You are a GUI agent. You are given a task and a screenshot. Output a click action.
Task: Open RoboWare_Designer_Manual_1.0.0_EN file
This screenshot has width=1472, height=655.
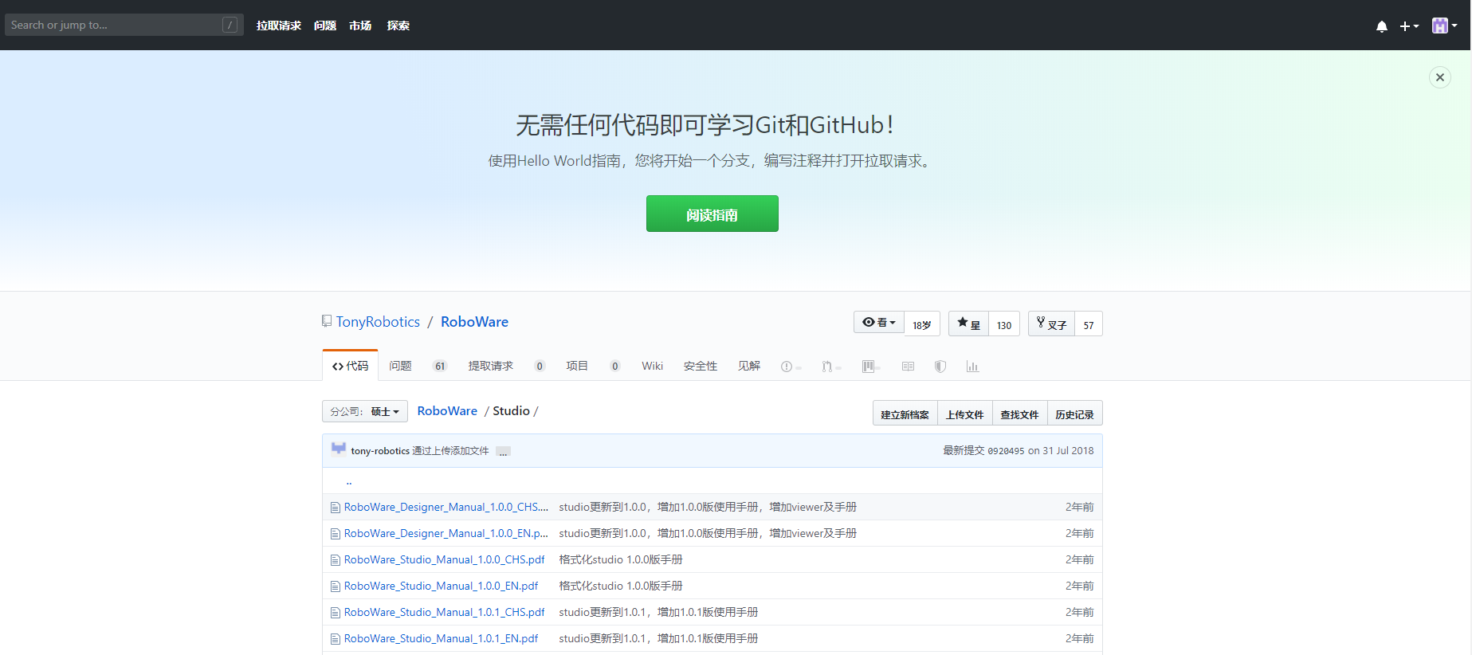(x=446, y=533)
